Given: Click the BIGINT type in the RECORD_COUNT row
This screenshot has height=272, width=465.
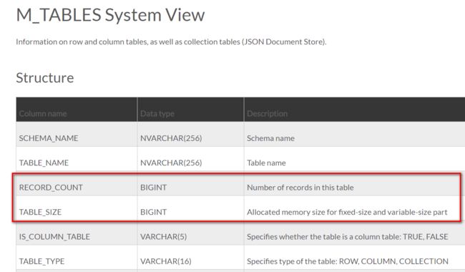Looking at the screenshot, I should click(x=153, y=188).
